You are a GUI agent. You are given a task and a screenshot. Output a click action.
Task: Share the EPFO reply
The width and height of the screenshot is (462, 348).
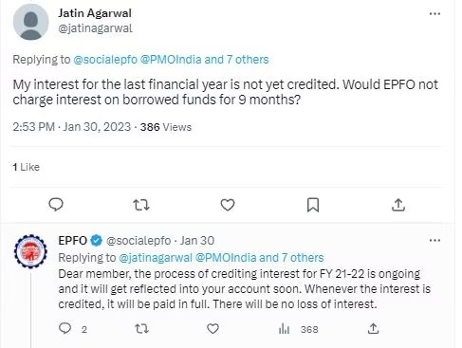[373, 329]
